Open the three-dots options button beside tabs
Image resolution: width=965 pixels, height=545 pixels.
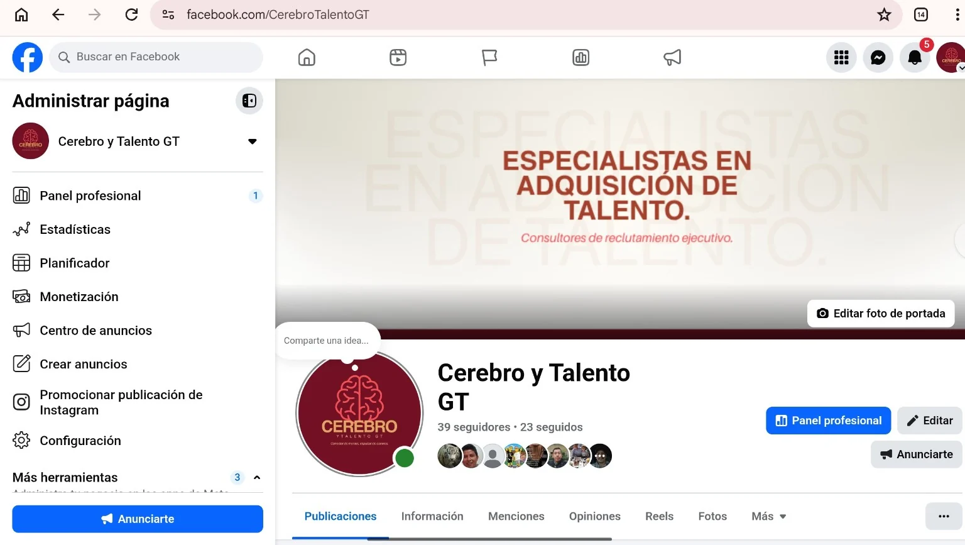click(944, 516)
